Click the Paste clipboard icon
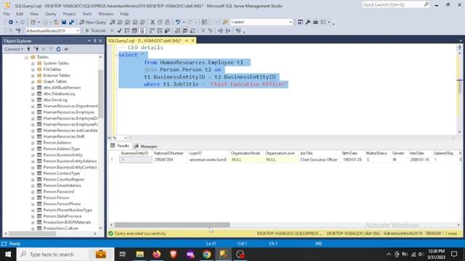Screen dimensions: 465x261 [167, 22]
